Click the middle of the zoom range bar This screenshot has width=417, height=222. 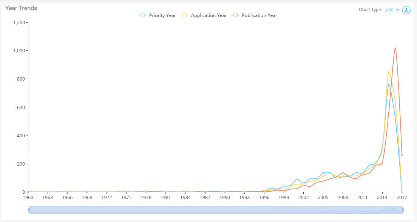(216, 210)
